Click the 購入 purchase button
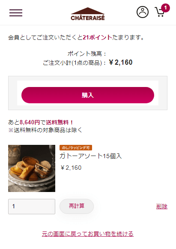The height and width of the screenshot is (249, 176). [88, 95]
